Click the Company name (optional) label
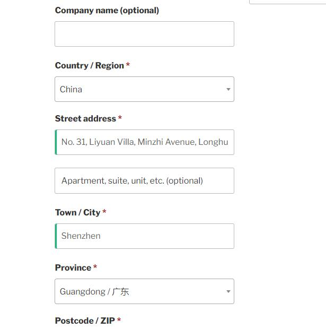Image resolution: width=326 pixels, height=329 pixels. (x=107, y=11)
